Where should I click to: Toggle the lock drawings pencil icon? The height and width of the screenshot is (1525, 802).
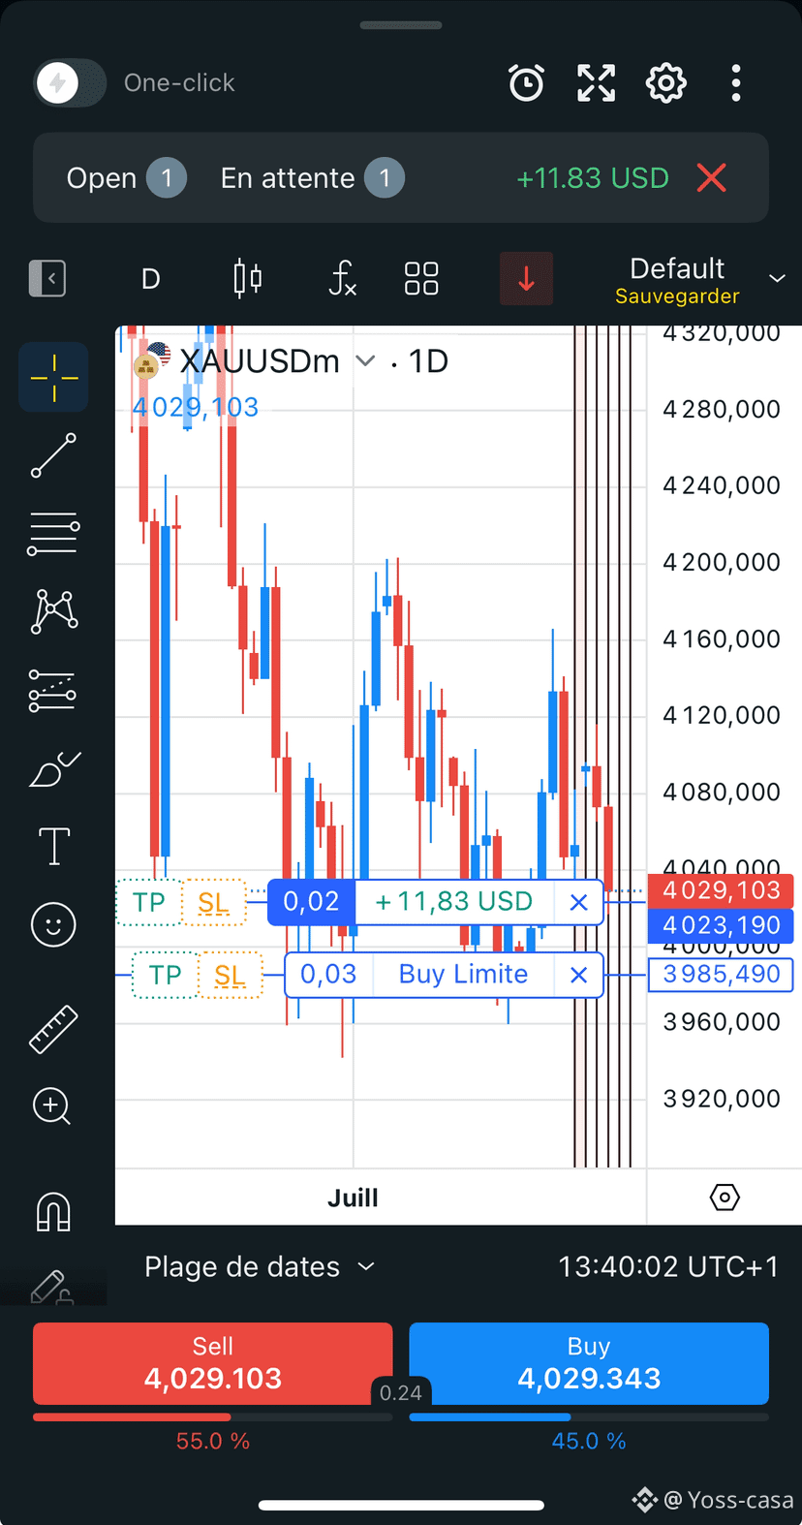(x=50, y=1287)
